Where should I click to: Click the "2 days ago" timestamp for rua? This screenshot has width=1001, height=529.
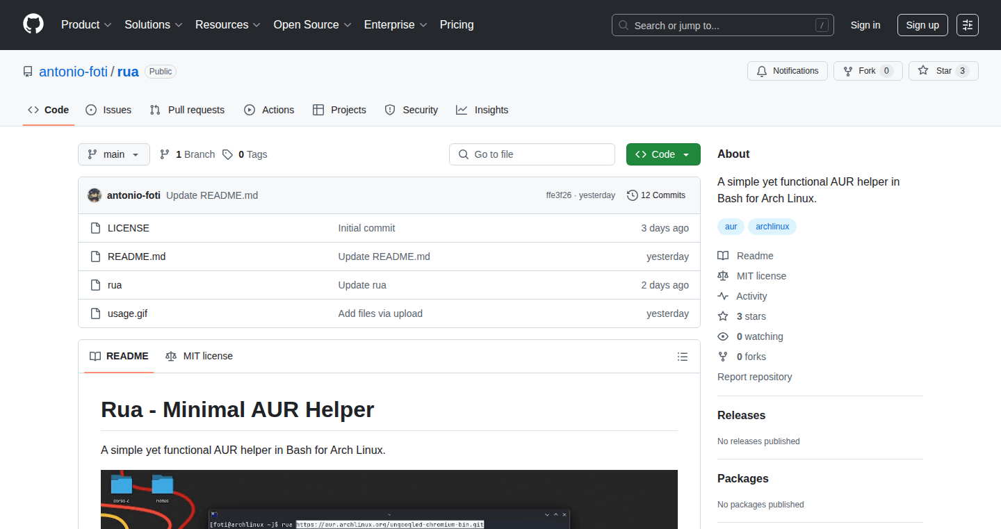click(x=665, y=285)
